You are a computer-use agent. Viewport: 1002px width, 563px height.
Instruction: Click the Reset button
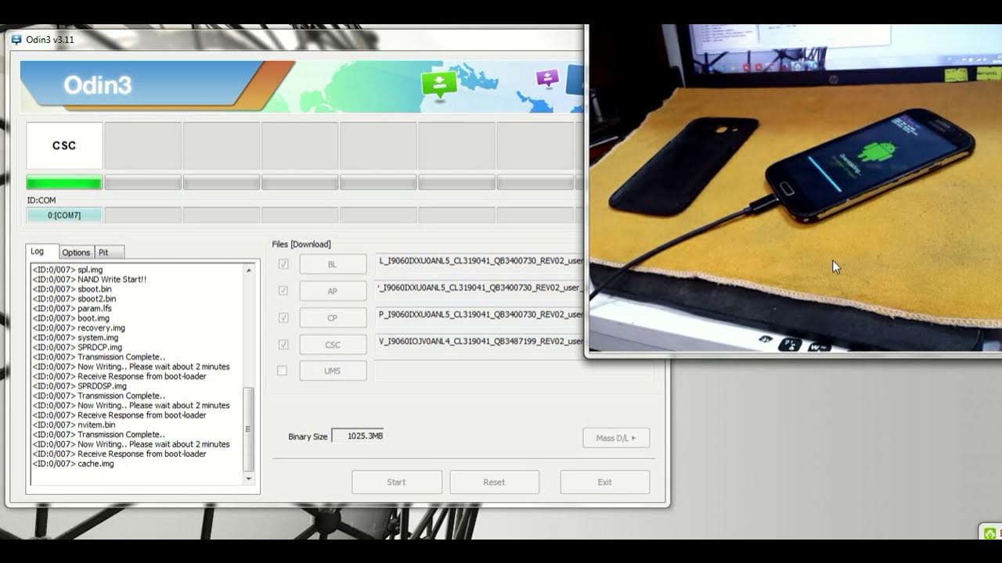(x=494, y=482)
